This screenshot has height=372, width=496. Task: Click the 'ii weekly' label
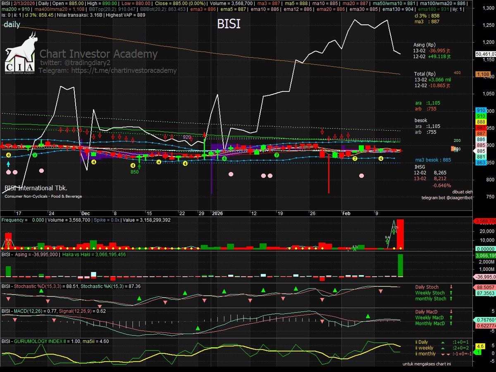pos(425,348)
